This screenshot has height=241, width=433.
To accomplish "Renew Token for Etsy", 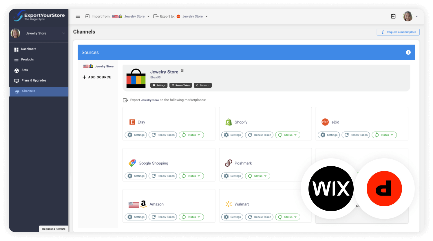I will coord(163,135).
